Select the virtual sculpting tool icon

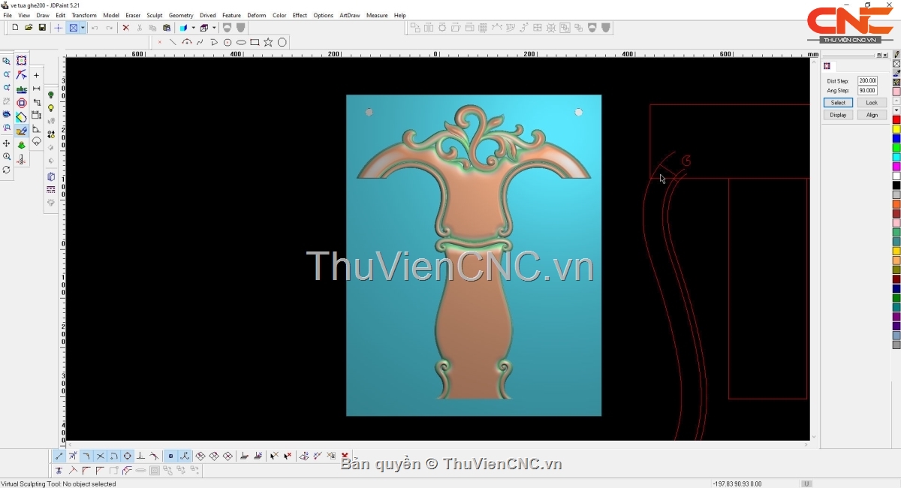point(22,131)
